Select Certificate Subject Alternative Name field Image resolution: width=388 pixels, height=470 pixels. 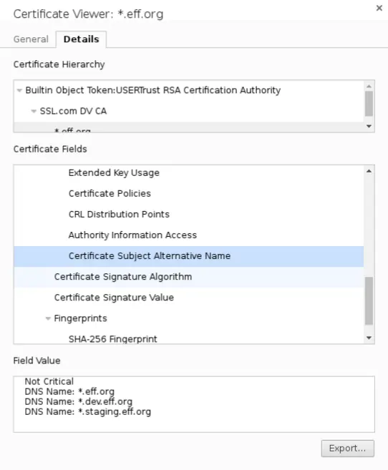188,256
